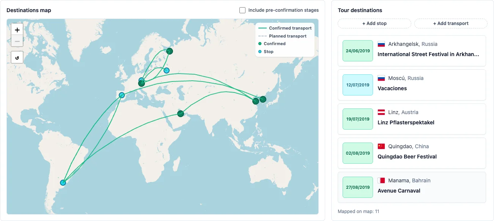The image size is (494, 221).
Task: Open the Avenue Carnaval destination card
Action: (x=412, y=187)
